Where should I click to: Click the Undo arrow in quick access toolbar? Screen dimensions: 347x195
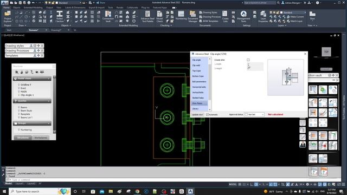33,3
